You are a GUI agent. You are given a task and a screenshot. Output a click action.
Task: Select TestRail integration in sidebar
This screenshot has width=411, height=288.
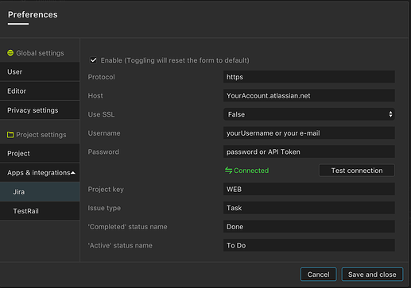coord(40,211)
